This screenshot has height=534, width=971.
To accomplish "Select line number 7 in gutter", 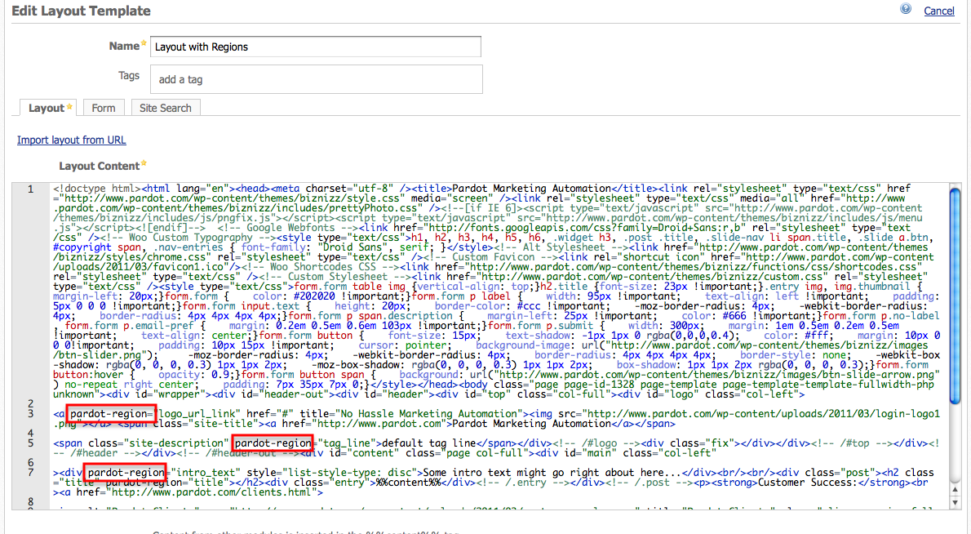I will 30,473.
